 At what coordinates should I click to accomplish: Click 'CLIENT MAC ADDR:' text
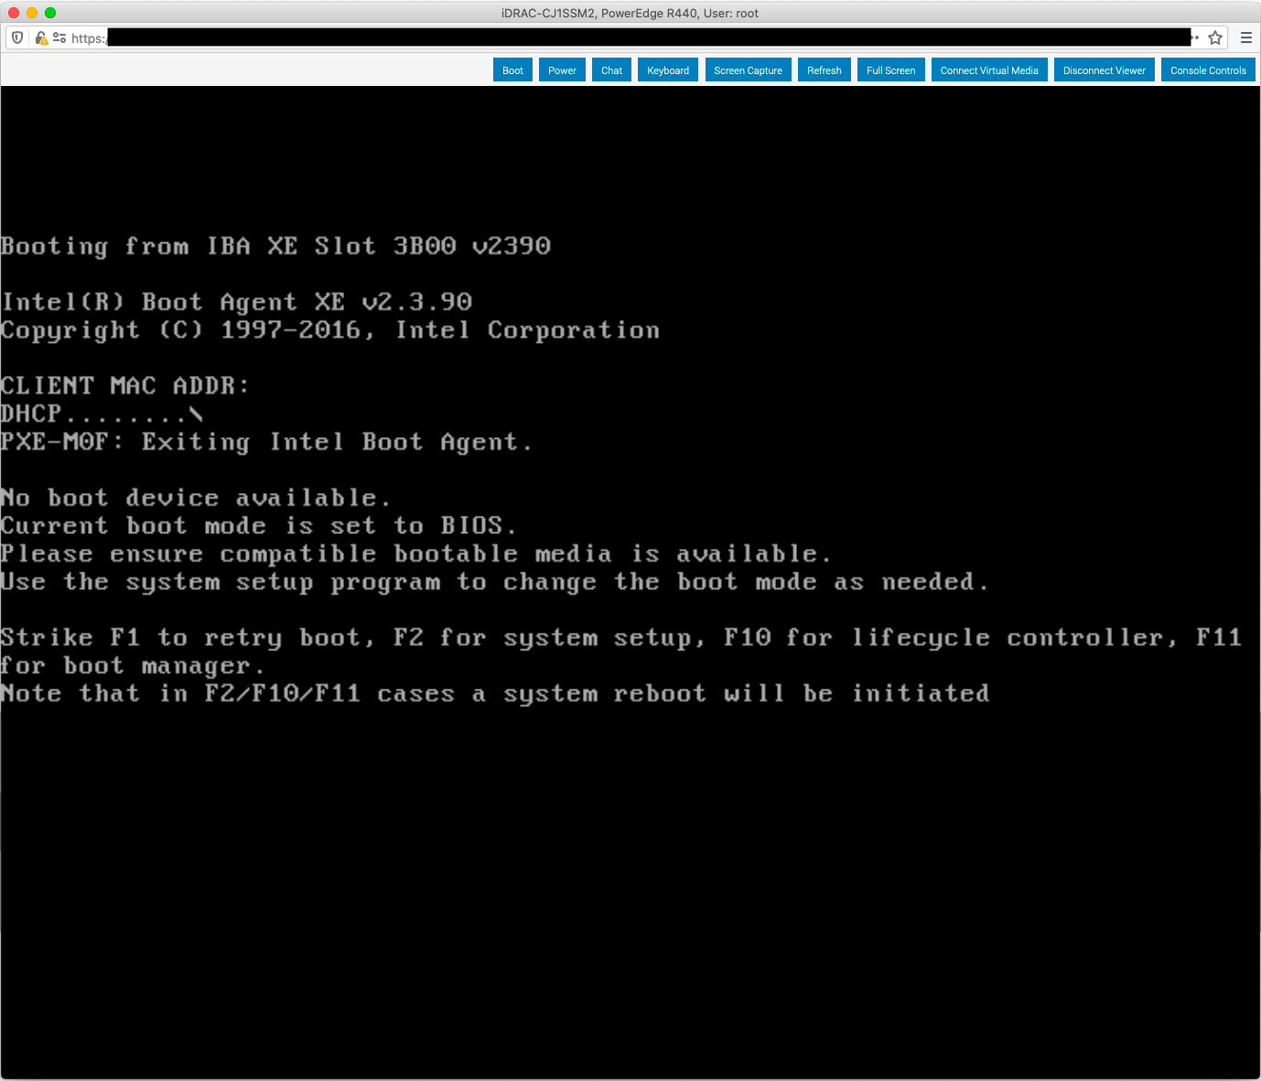(124, 386)
